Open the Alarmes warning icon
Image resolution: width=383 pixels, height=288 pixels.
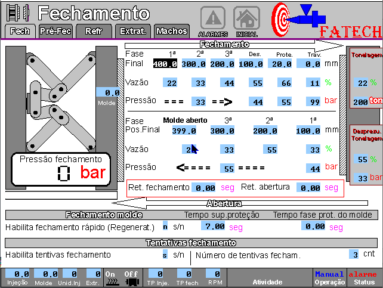212,18
